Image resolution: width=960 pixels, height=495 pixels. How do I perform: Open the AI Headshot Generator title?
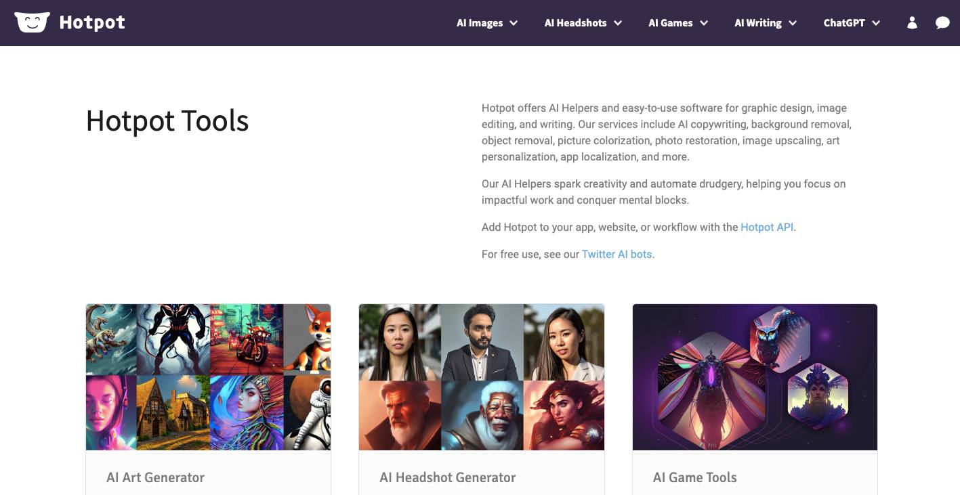pos(448,477)
